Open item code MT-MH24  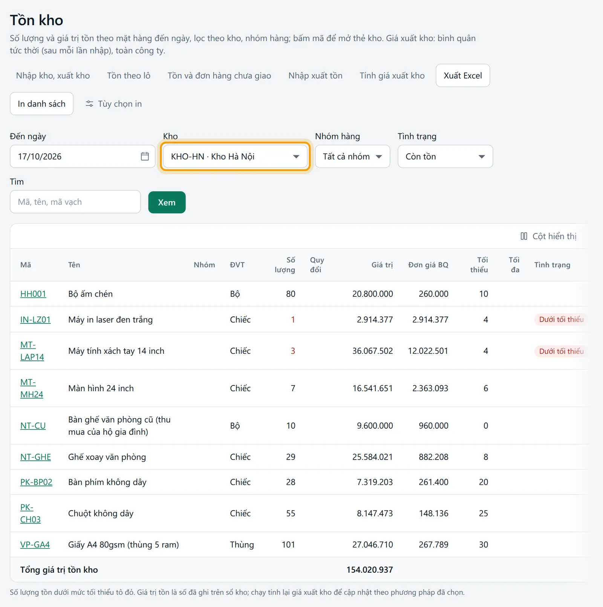click(32, 388)
